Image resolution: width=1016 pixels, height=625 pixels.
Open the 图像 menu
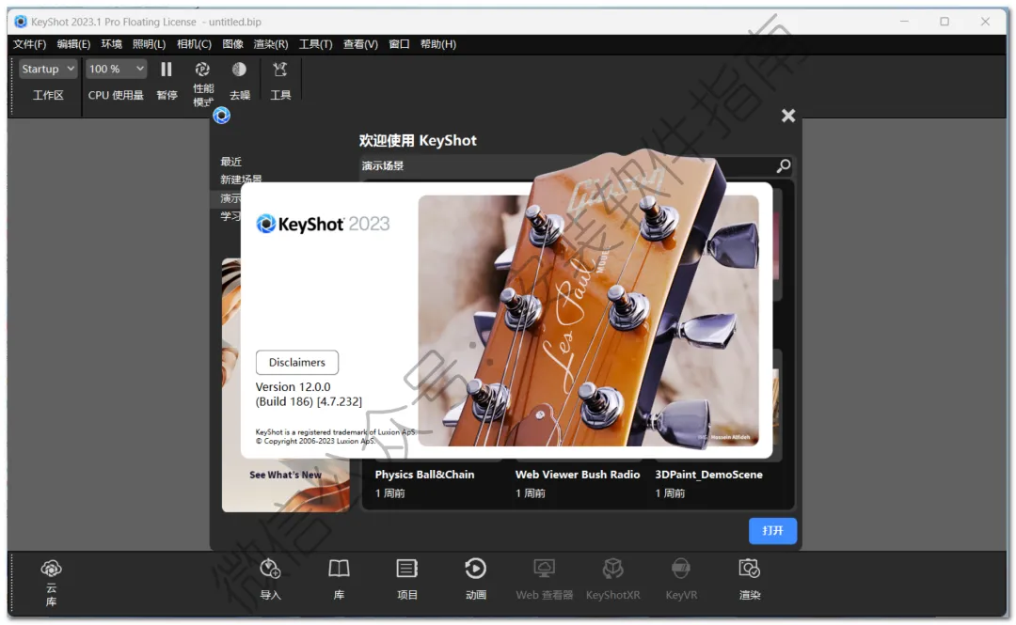(232, 44)
